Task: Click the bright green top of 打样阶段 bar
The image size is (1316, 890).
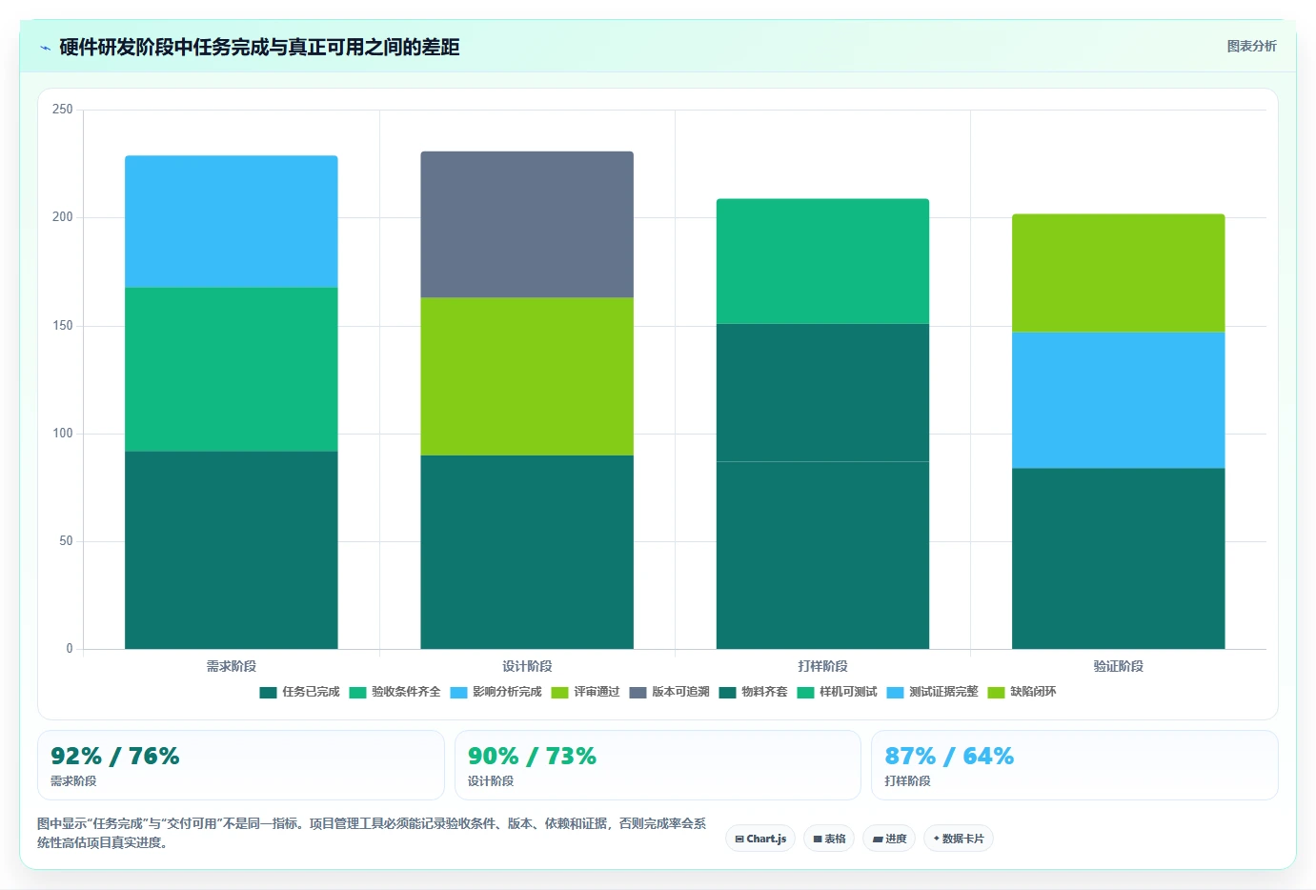Action: point(822,261)
